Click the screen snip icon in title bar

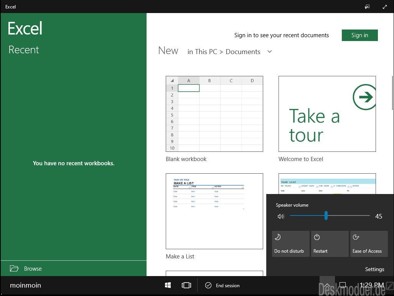[x=367, y=7]
